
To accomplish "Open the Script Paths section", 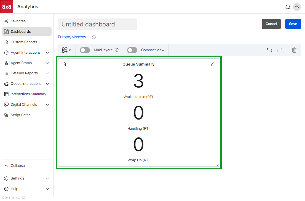I will click(x=20, y=115).
